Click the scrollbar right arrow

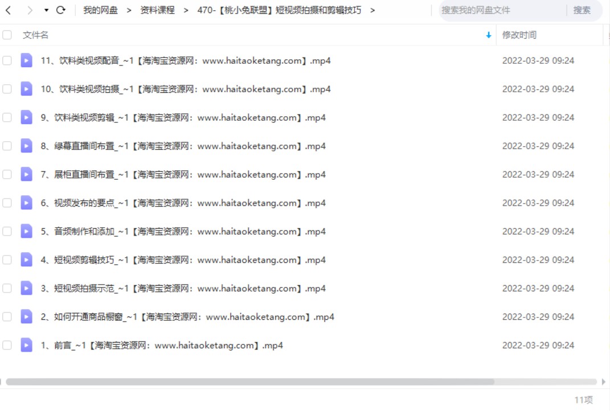click(603, 382)
